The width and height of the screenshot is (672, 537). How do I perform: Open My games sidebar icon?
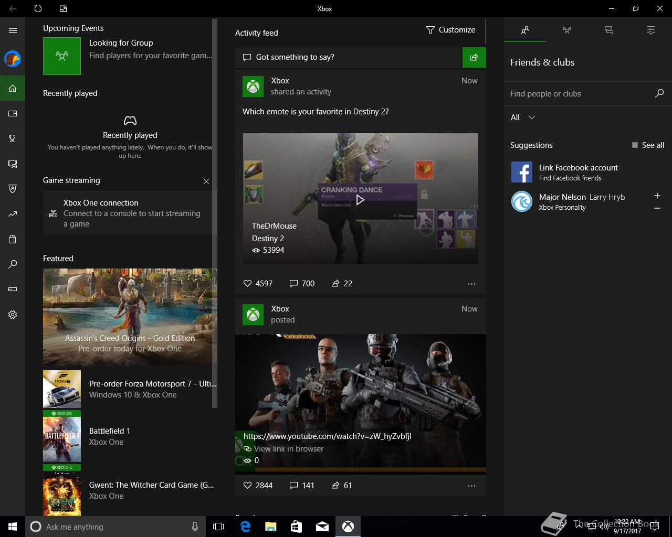pyautogui.click(x=13, y=113)
